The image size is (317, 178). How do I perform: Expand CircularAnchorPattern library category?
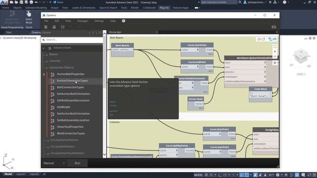[48, 140]
